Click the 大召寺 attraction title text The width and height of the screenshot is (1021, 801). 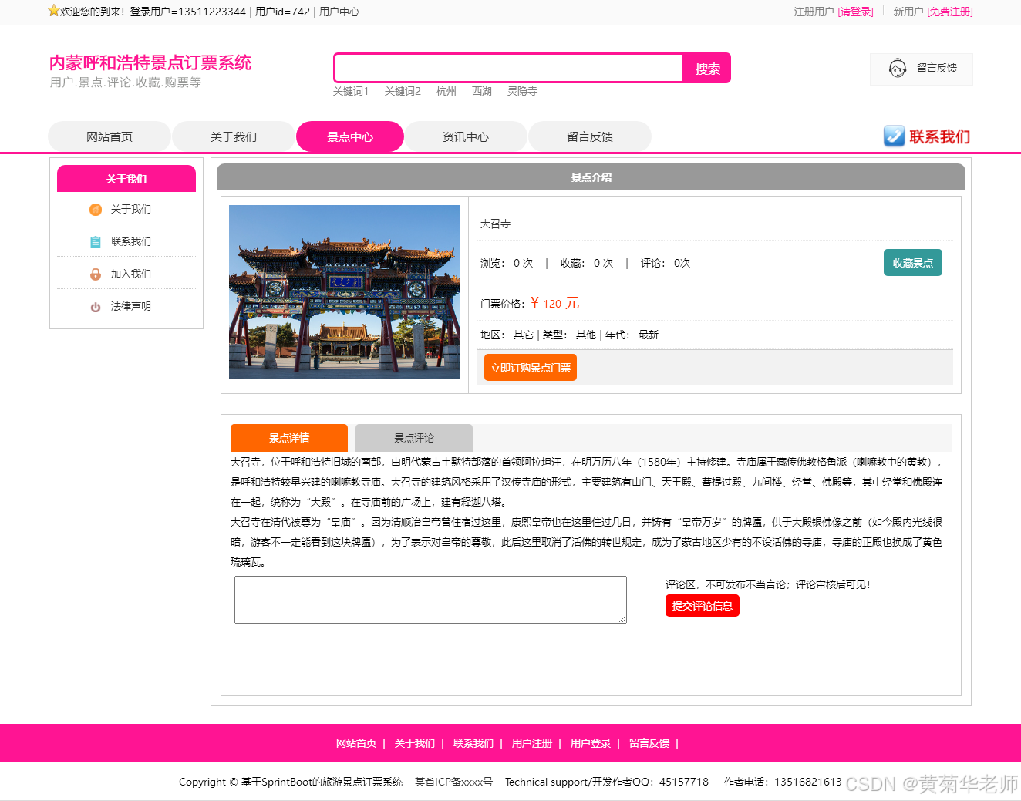coord(495,224)
